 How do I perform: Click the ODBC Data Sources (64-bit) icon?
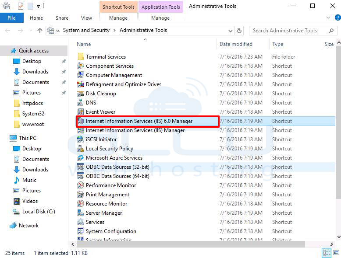[x=81, y=176]
